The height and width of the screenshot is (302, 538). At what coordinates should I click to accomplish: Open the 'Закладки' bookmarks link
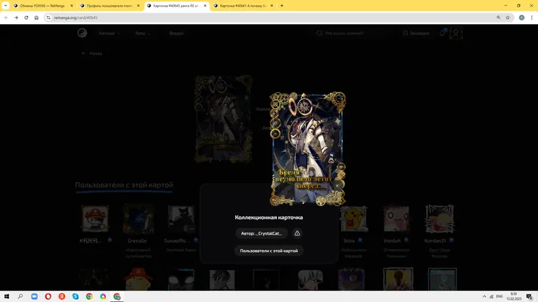point(416,33)
